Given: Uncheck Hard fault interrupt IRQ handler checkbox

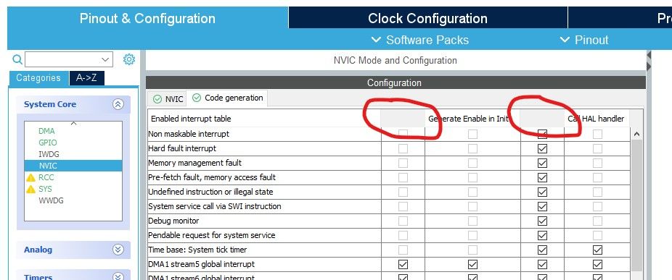Looking at the screenshot, I should coord(542,148).
